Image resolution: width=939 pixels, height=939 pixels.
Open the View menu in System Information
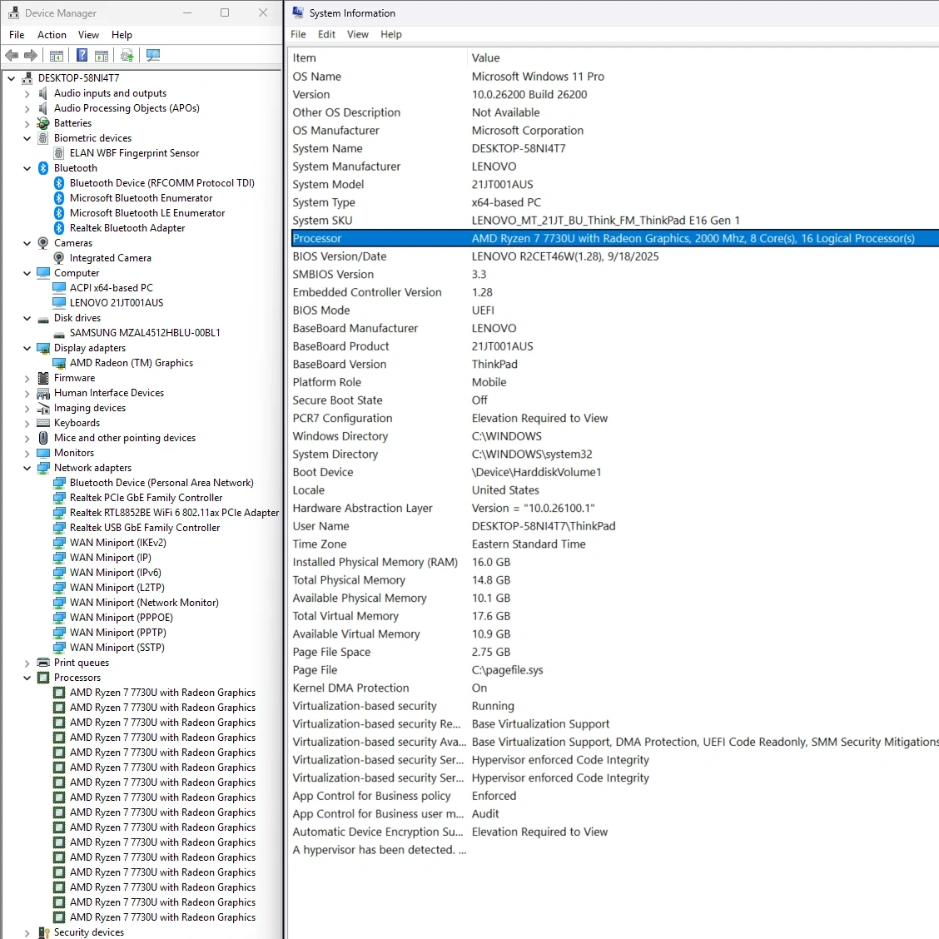(358, 34)
